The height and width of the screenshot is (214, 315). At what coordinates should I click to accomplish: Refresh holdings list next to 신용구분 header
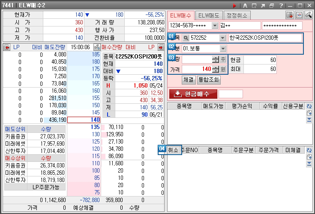(x=309, y=106)
